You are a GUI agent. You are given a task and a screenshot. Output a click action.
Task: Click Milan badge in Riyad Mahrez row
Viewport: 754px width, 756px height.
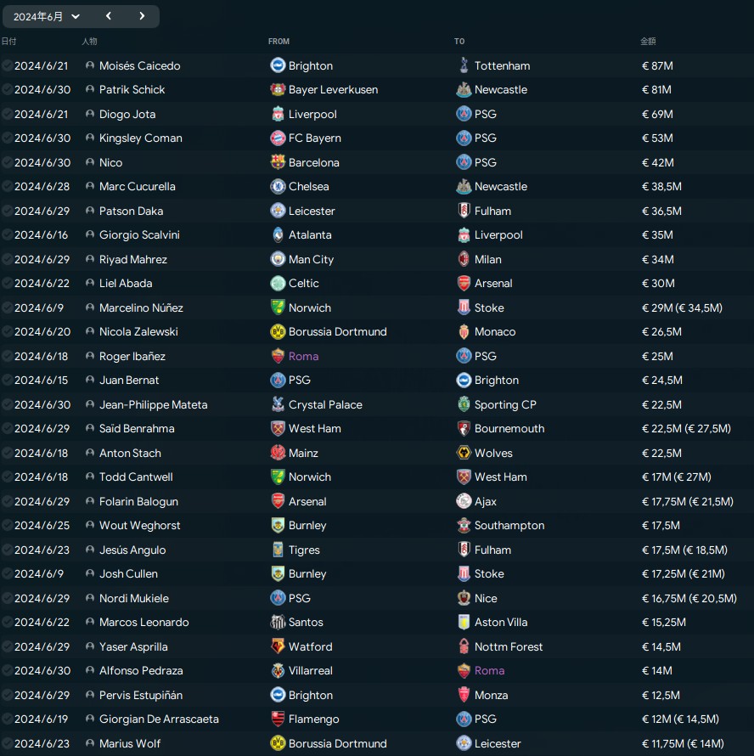[x=464, y=259]
